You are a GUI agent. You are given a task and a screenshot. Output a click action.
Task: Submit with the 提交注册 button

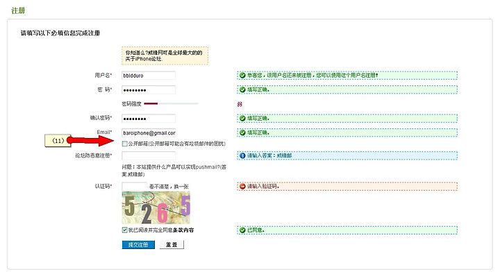(x=138, y=245)
